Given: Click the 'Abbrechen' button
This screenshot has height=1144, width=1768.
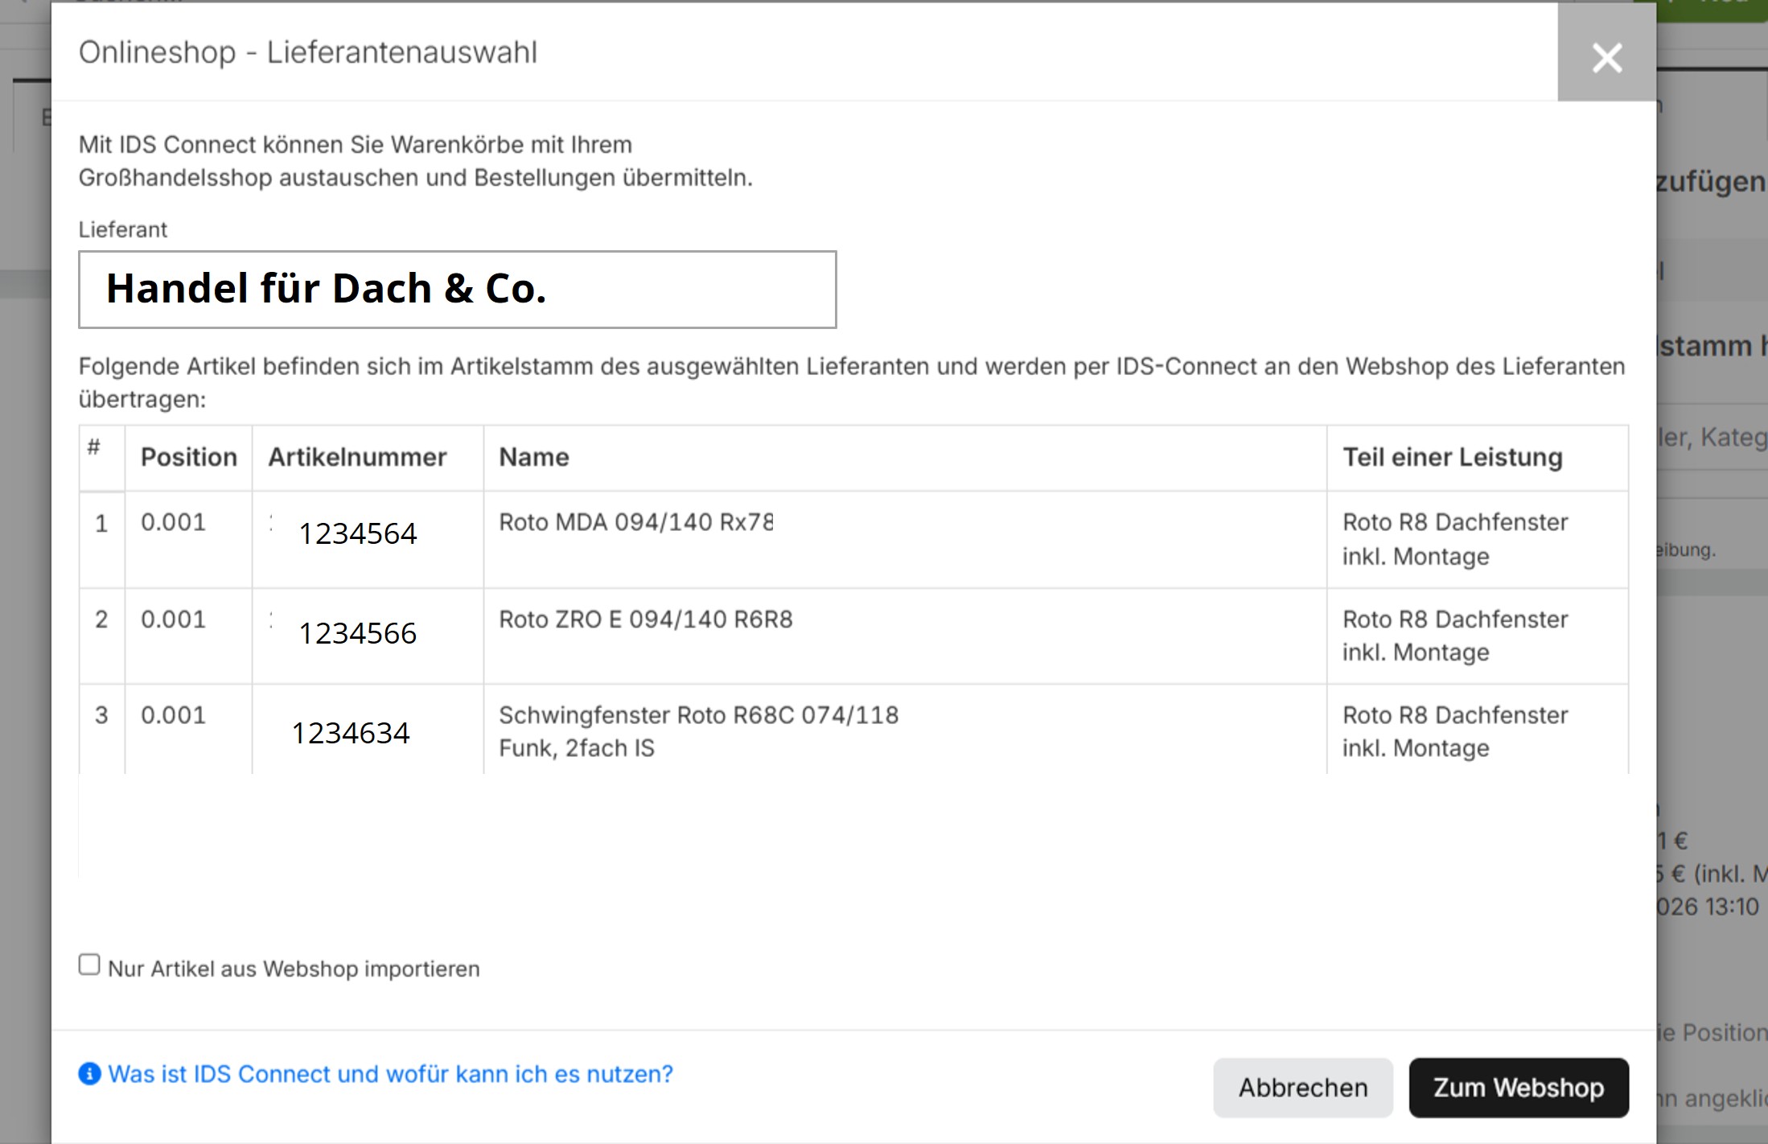Looking at the screenshot, I should pos(1302,1088).
